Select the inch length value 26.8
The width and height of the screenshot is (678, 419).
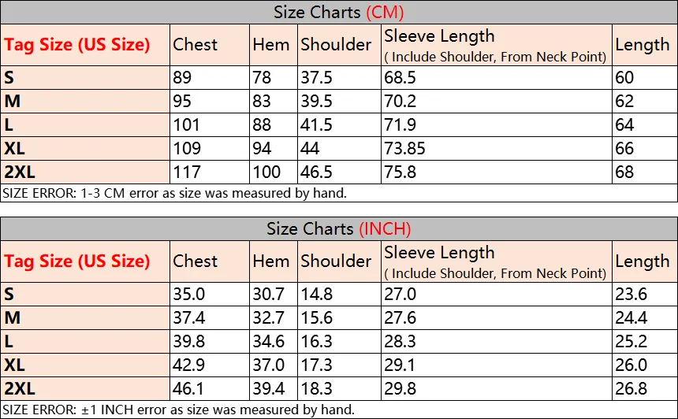click(631, 389)
